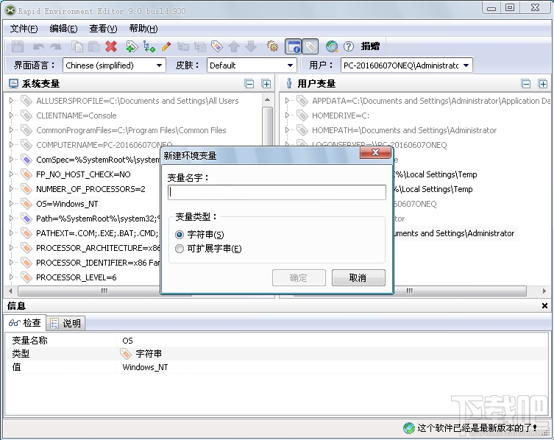Viewport: 554px width, 440px height.
Task: Expand the ComSpec tree node
Action: tap(11, 160)
